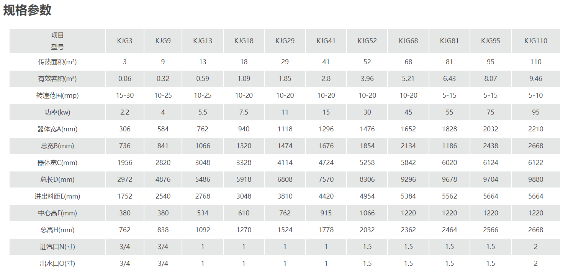This screenshot has height=278, width=573.
Task: Select the 传热面积(m²) row label
Action: [57, 62]
